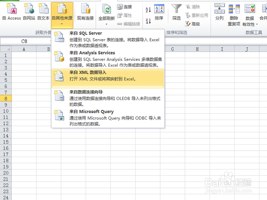Select column I header
The image size is (267, 200).
click(222, 49)
